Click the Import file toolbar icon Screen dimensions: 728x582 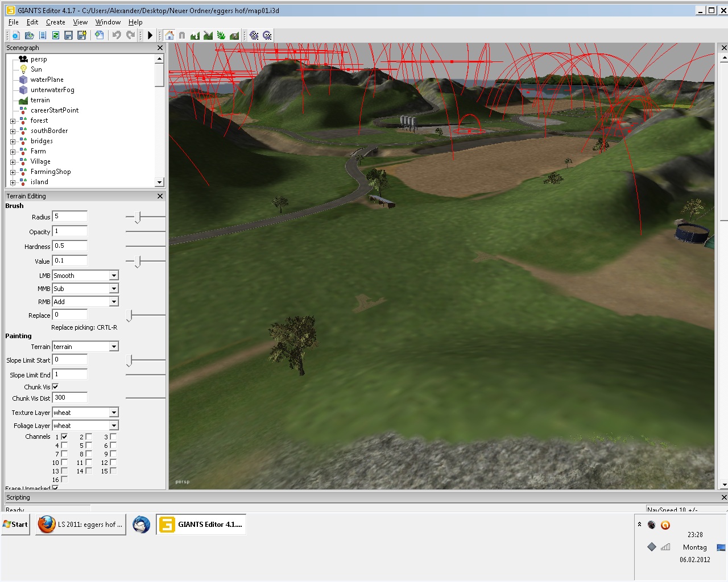click(x=100, y=35)
